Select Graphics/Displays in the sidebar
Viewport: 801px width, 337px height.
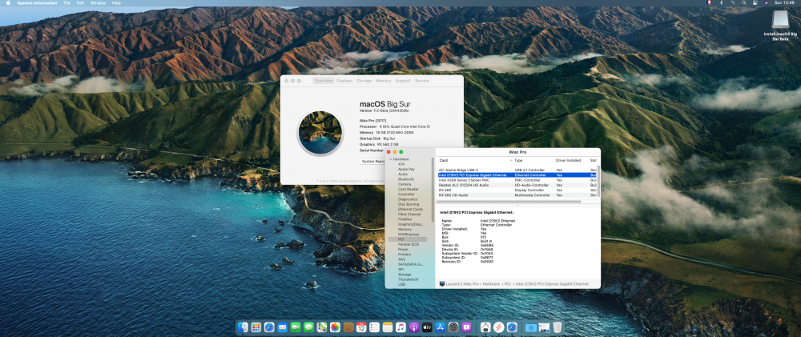(411, 224)
